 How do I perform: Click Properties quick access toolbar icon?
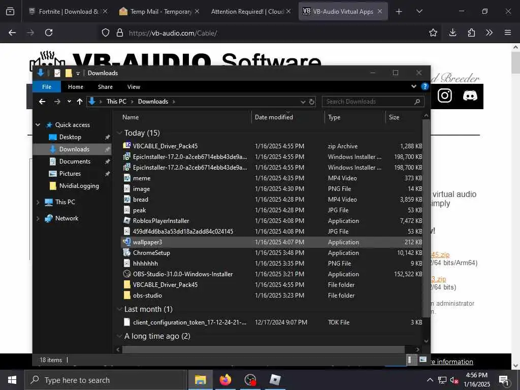57,73
